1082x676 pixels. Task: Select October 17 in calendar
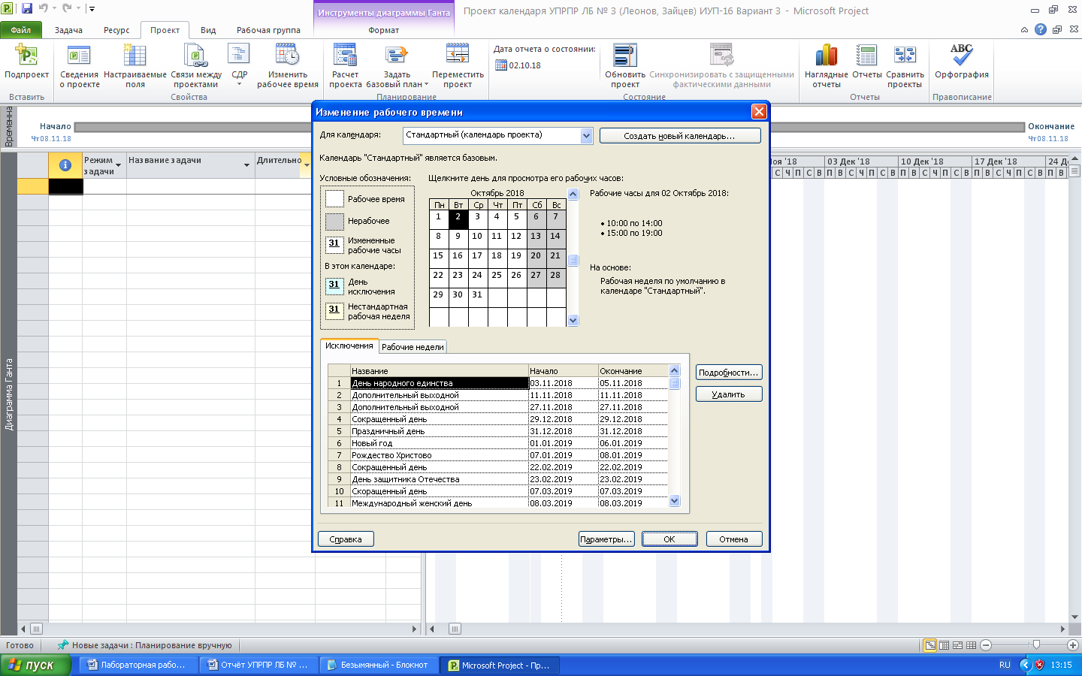pos(477,259)
